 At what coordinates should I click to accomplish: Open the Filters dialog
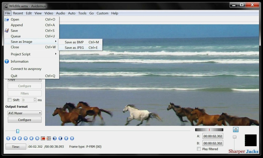(24, 93)
